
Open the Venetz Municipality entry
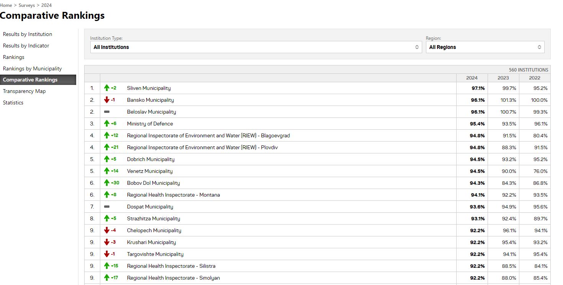tap(150, 171)
